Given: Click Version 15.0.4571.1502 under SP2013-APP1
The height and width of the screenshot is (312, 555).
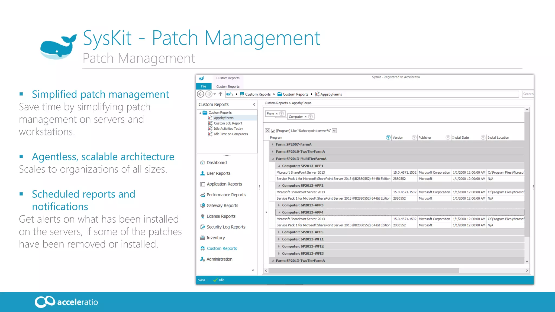Looking at the screenshot, I should coord(405,172).
